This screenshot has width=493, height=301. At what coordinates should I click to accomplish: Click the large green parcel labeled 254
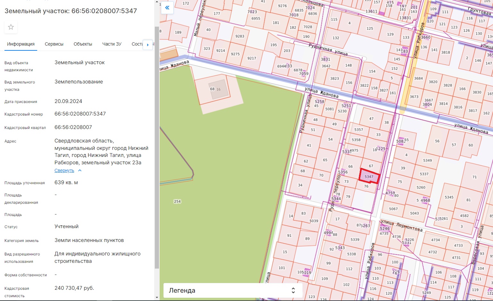tap(224, 193)
